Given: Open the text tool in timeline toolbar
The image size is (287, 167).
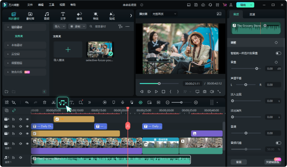Looking at the screenshot, I should [x=72, y=102].
